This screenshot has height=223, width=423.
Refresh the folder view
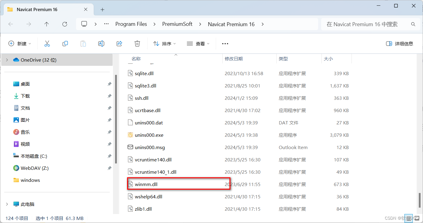(x=65, y=24)
